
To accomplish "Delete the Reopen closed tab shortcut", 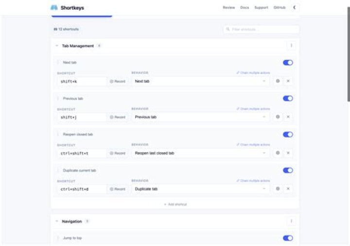I will [x=288, y=153].
